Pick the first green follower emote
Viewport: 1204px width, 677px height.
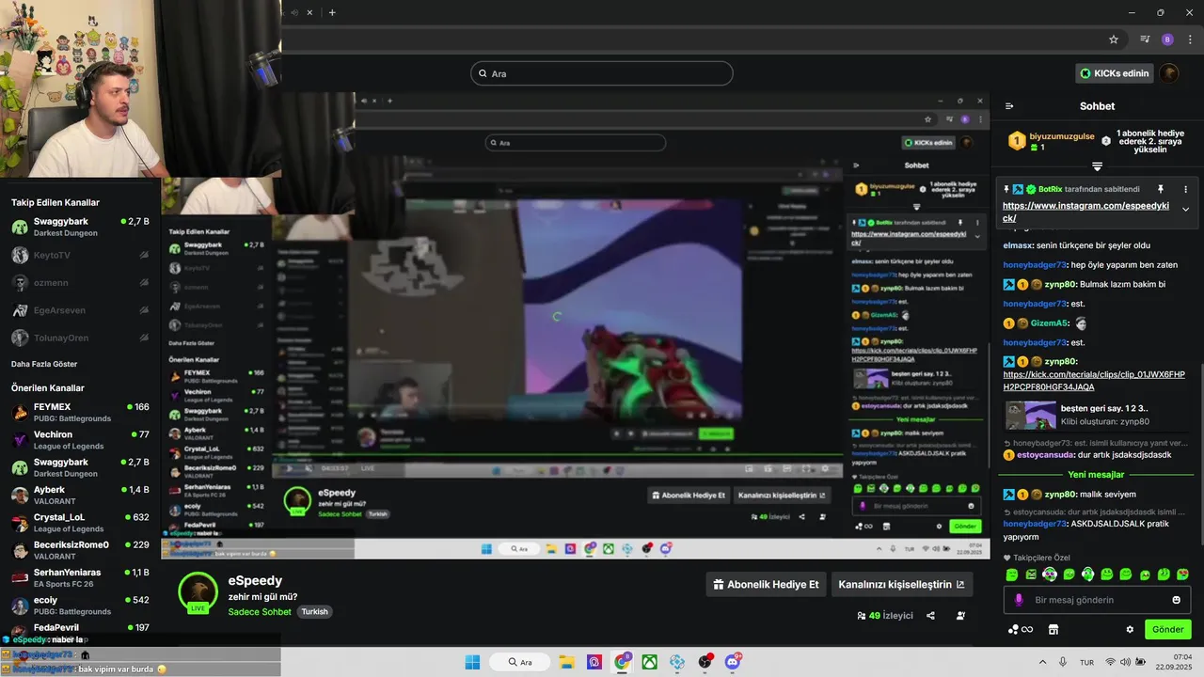point(1012,575)
